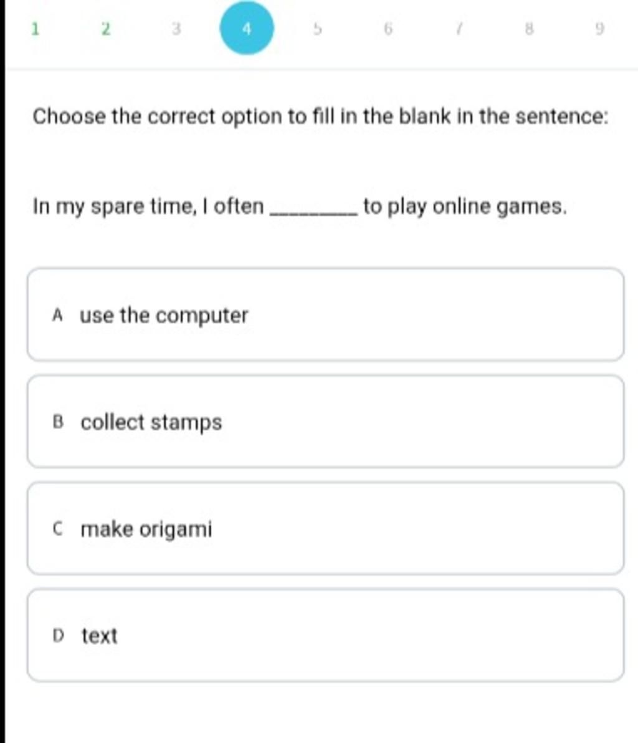
Task: Open question 5 in the navigator
Action: pyautogui.click(x=317, y=29)
